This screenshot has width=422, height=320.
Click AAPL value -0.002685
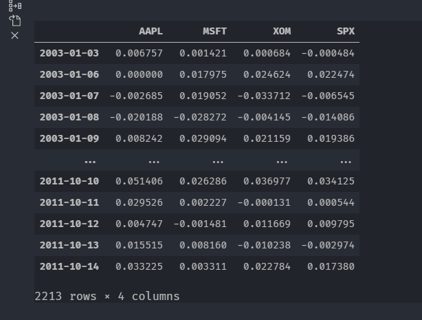(136, 96)
